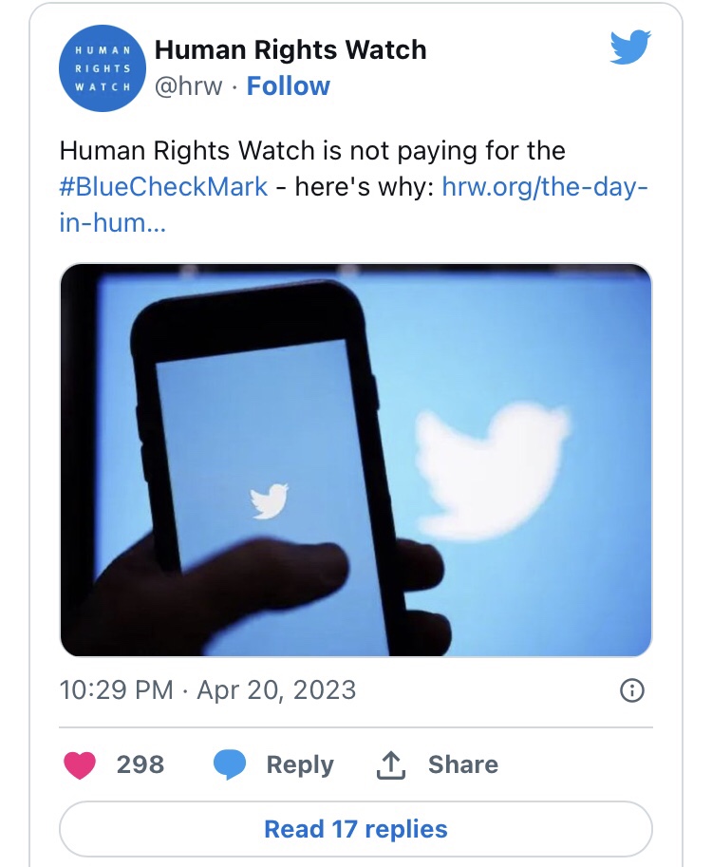Click the 298 likes count

coord(141,764)
